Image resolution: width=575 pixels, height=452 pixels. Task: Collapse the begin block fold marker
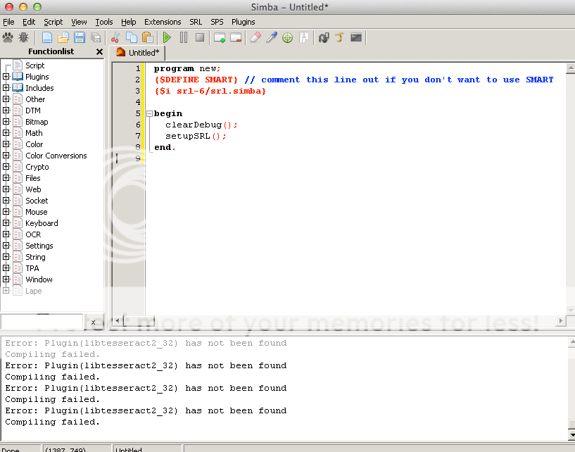click(149, 113)
